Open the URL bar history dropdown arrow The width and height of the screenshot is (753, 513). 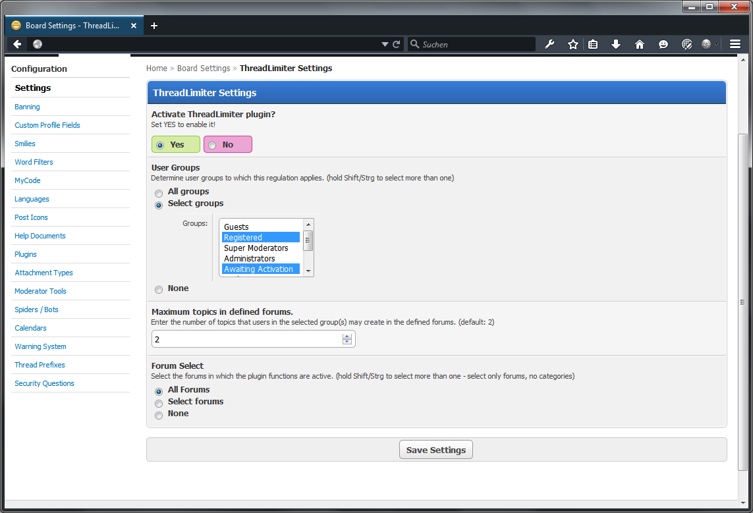click(x=385, y=44)
